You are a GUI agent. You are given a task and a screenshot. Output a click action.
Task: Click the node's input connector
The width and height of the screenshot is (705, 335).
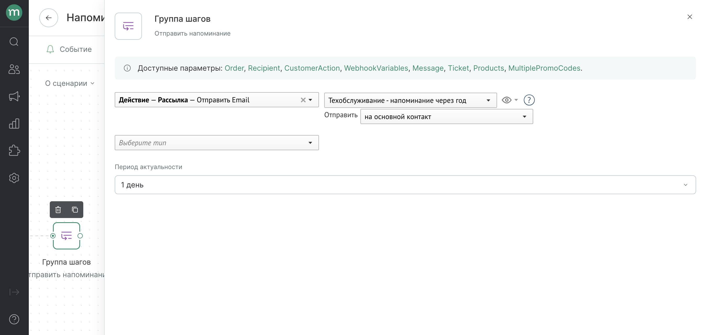coord(53,236)
